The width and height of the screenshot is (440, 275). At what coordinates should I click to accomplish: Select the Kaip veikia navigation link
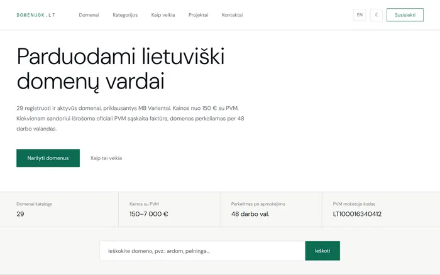[163, 15]
